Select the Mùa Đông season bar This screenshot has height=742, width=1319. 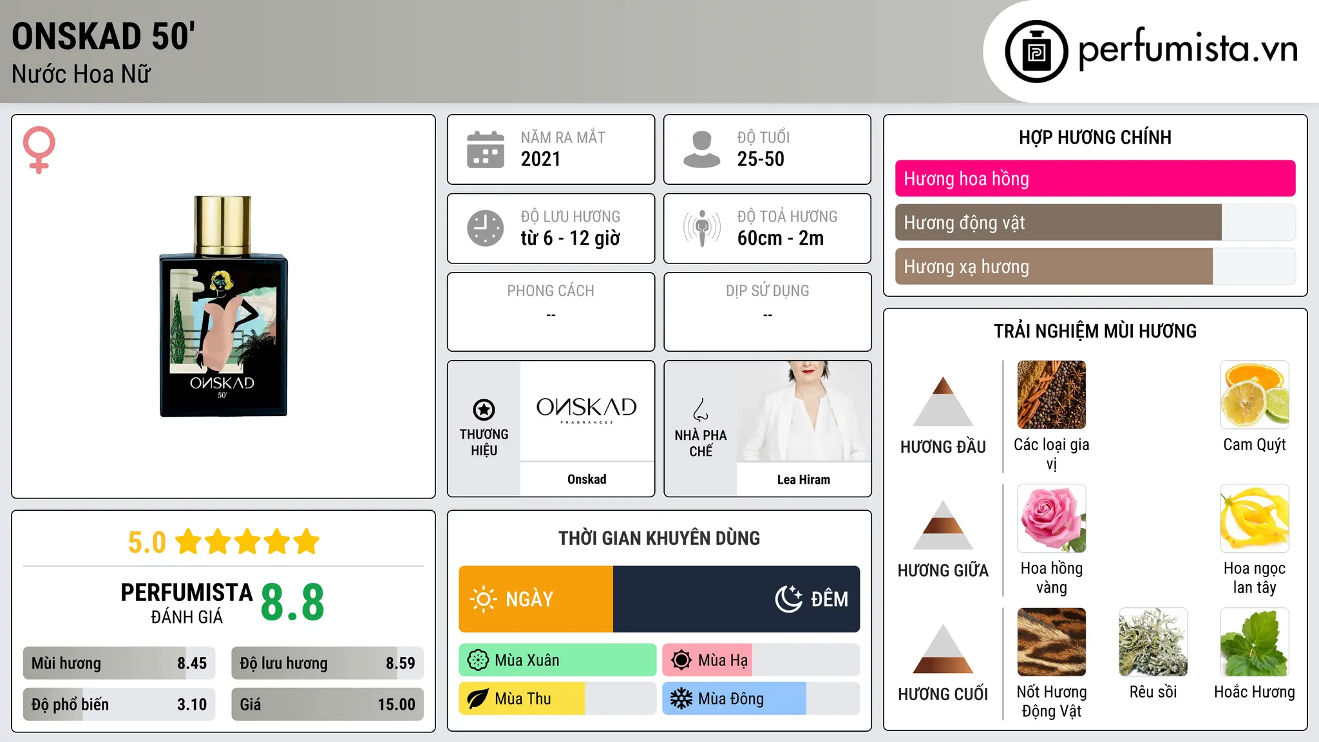tap(761, 699)
